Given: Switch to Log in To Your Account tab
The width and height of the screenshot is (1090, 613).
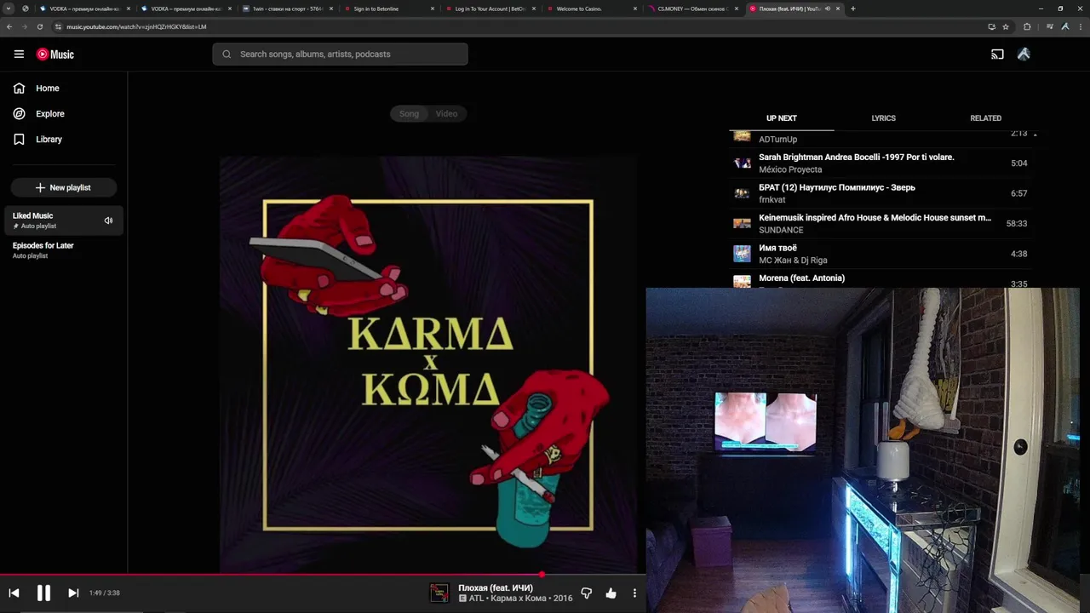Looking at the screenshot, I should pos(490,9).
